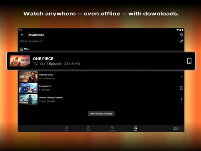Open the Kids link in bottom bar

[x=176, y=128]
